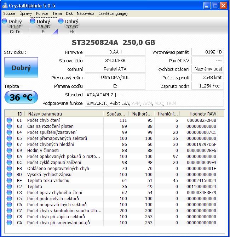230x237 pixels.
Task: Click the Hraniční... column header
Action: 167,114
